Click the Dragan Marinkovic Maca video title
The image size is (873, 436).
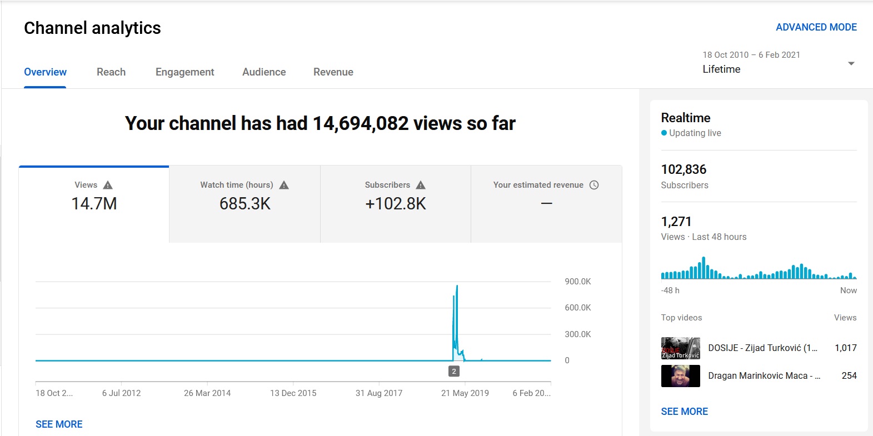[x=764, y=375]
